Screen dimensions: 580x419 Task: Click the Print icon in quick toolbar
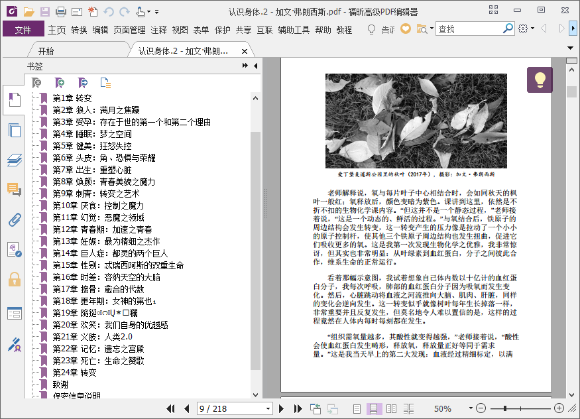click(x=60, y=11)
